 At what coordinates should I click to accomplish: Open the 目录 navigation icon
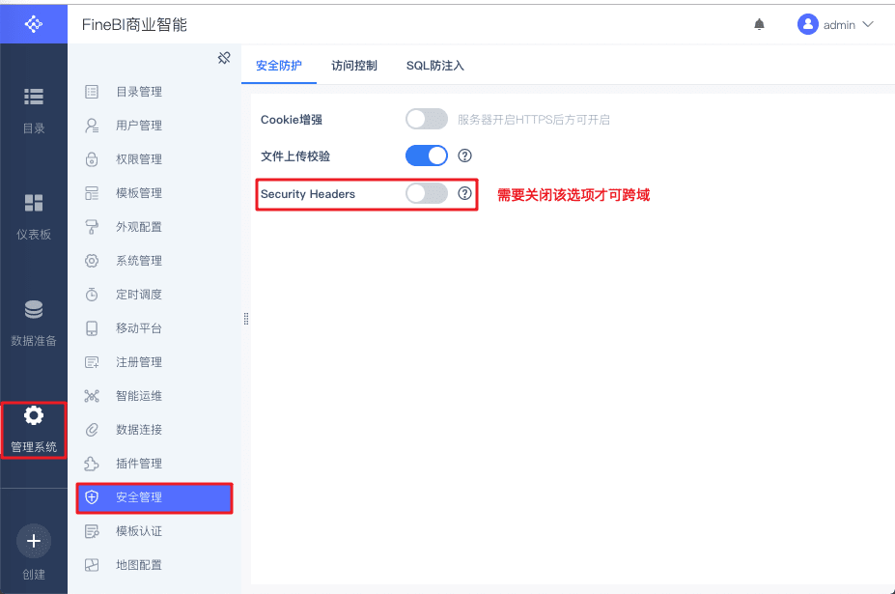tap(34, 97)
